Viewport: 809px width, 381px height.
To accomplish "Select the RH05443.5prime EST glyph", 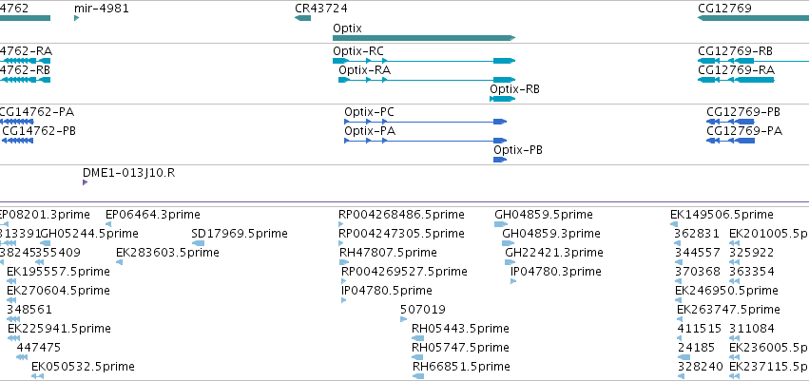I will point(417,338).
